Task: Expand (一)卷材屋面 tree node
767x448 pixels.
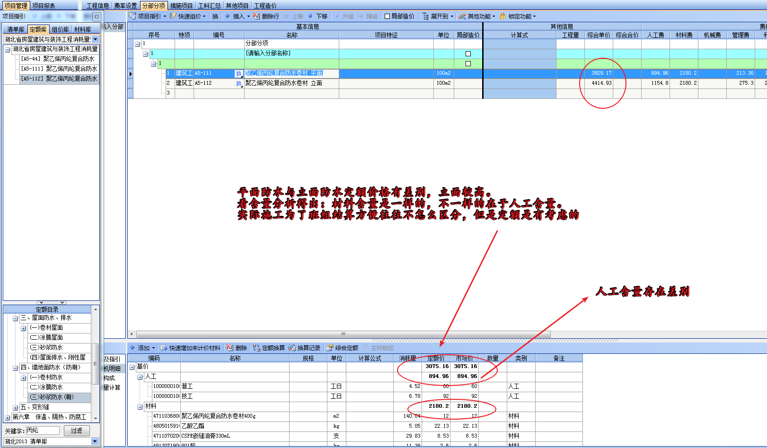Action: [23, 328]
